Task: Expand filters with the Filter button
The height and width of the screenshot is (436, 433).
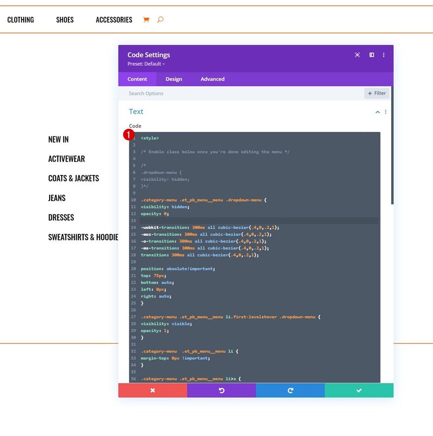Action: 376,93
